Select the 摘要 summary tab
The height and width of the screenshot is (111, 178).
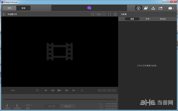point(132,19)
